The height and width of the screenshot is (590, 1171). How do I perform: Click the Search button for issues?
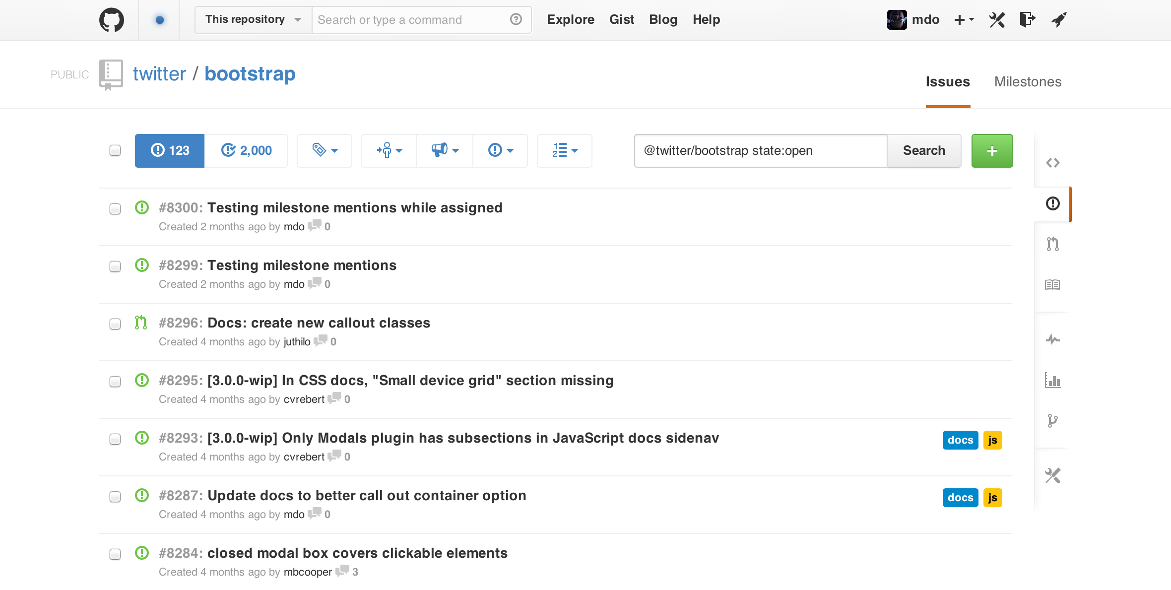click(924, 151)
